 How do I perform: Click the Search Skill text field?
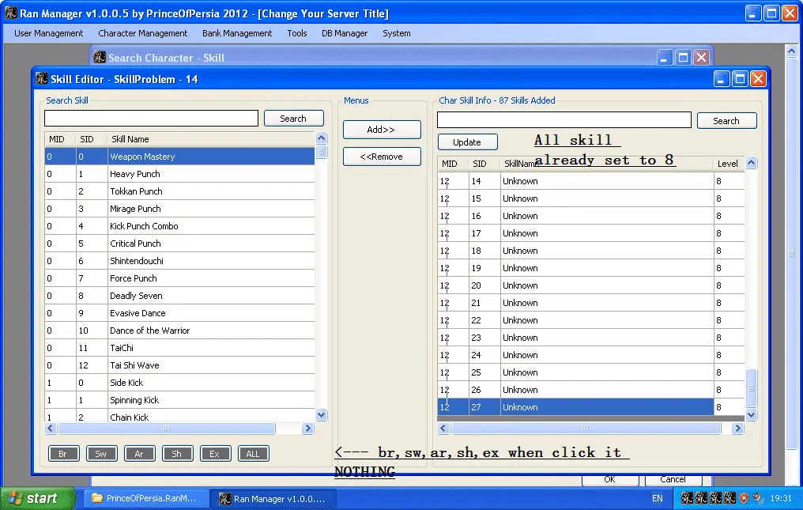151,119
